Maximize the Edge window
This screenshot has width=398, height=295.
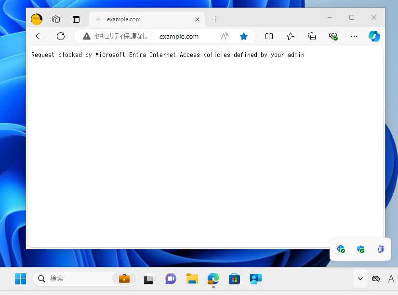click(352, 17)
